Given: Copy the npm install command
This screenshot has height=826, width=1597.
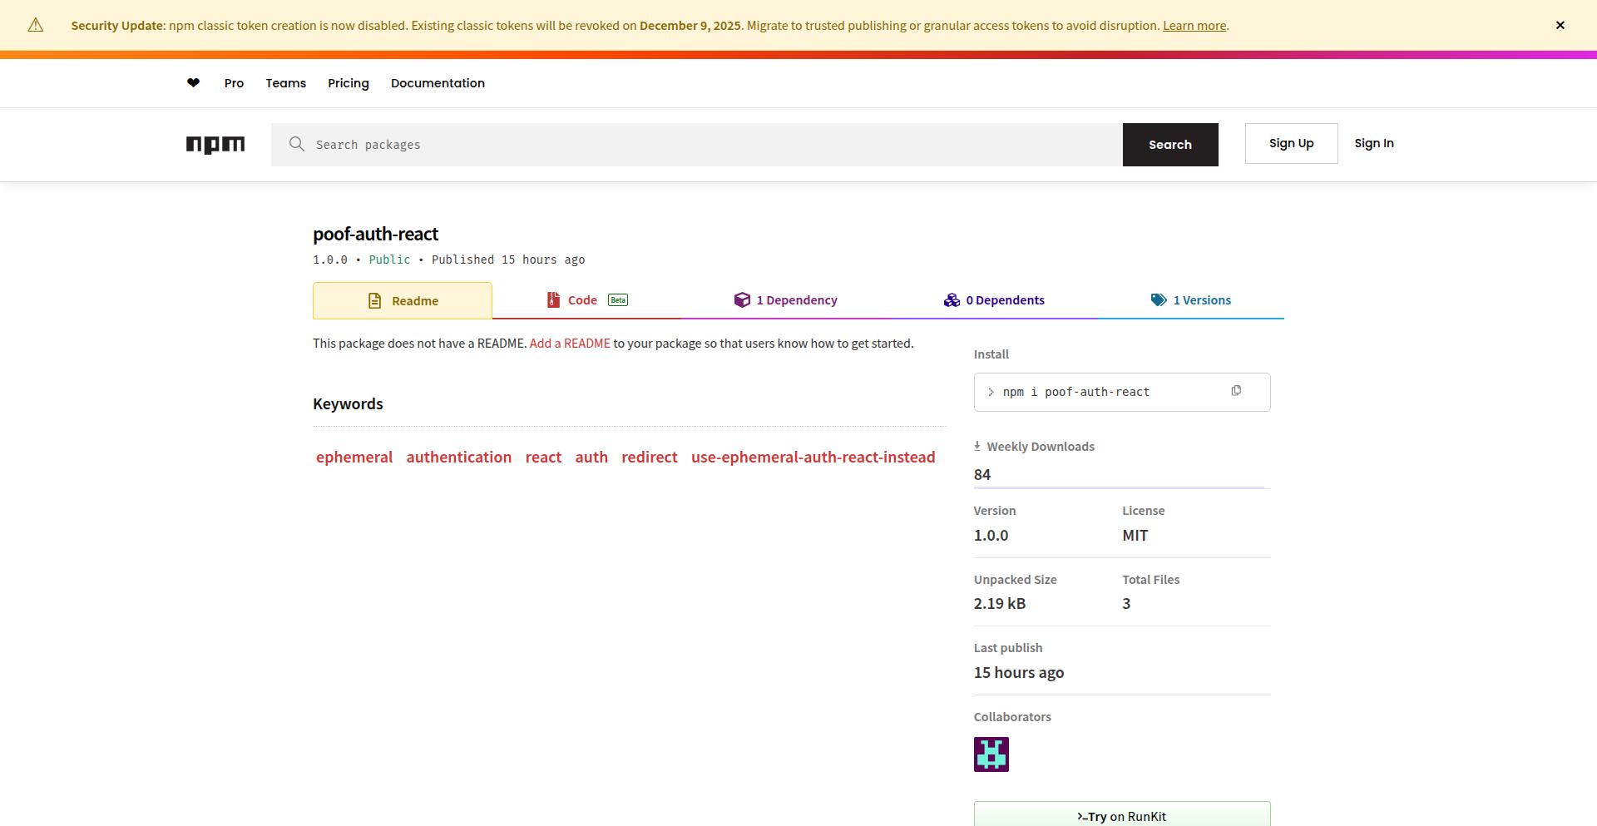Looking at the screenshot, I should pos(1237,390).
